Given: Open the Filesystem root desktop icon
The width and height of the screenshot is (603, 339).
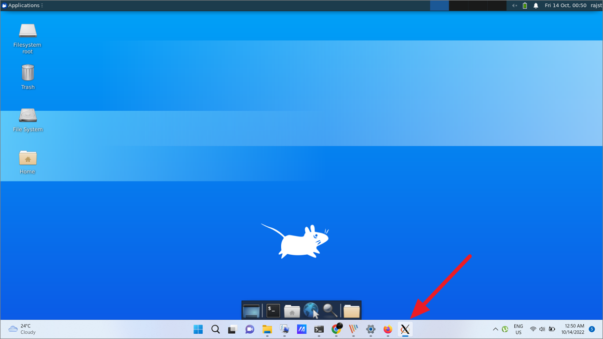Looking at the screenshot, I should click(27, 39).
